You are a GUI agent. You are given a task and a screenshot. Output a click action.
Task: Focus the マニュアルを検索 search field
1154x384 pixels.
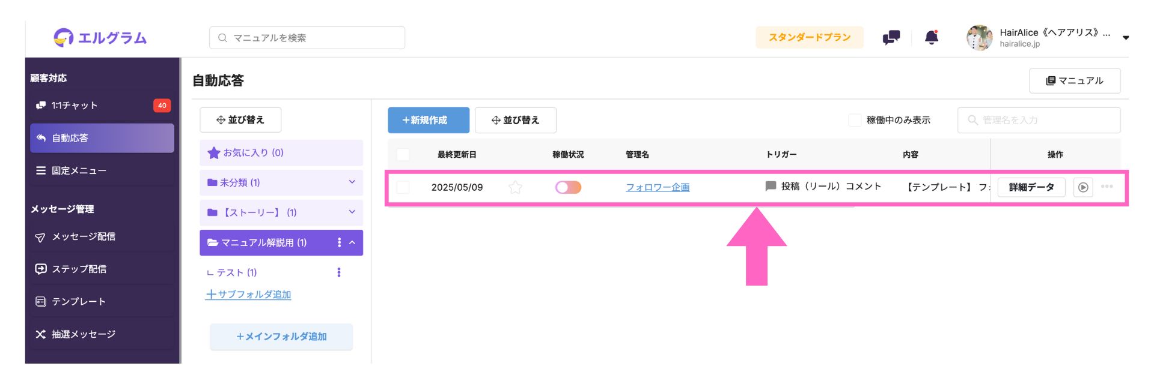click(307, 38)
